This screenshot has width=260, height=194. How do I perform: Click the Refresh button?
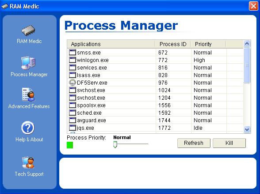[194, 143]
